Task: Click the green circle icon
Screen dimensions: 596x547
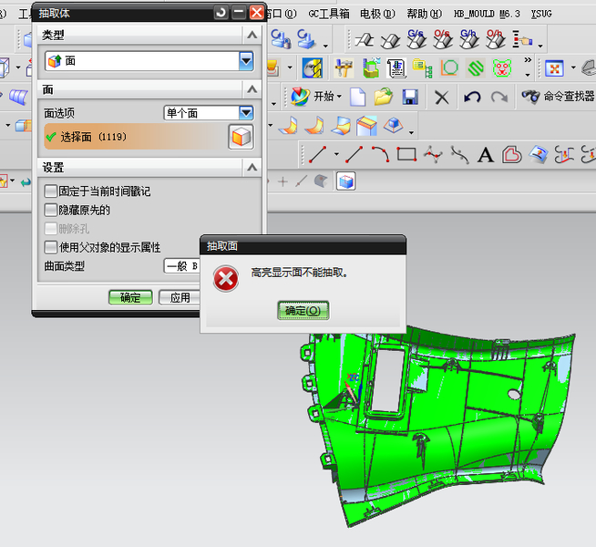Action: [449, 68]
